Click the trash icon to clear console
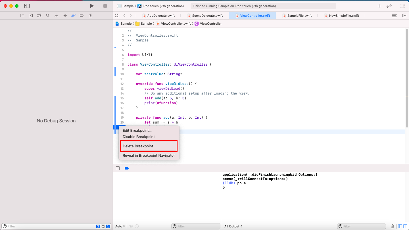409x230 pixels. pyautogui.click(x=392, y=226)
